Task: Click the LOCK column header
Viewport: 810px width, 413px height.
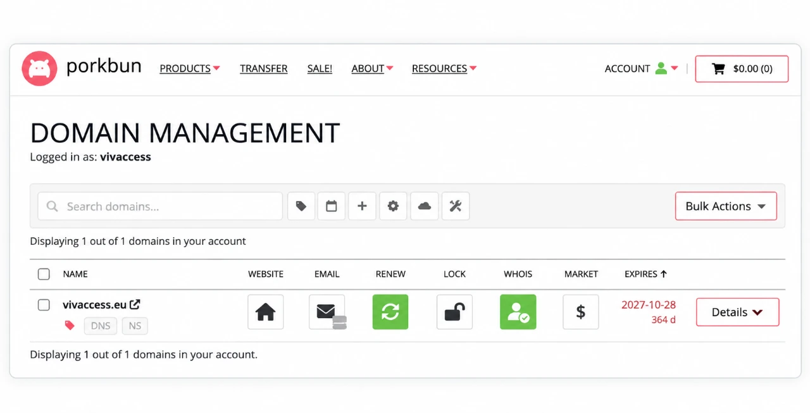Action: [x=454, y=274]
